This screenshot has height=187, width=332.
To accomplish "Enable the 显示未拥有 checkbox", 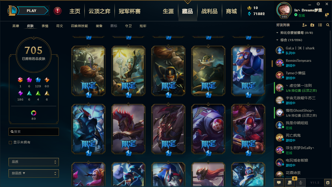I will point(10,143).
